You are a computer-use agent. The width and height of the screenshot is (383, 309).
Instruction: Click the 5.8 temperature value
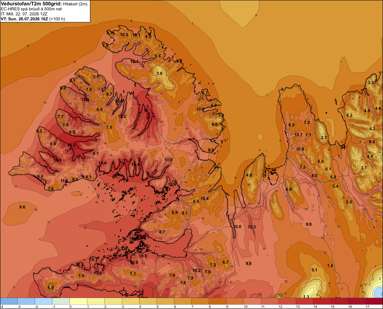[158, 56]
